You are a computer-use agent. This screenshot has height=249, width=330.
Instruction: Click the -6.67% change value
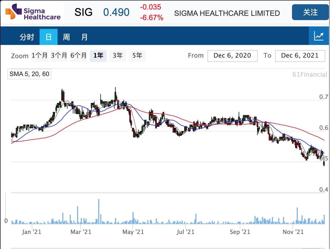point(152,18)
